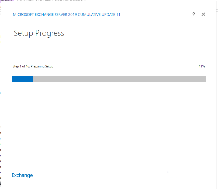Close the Exchange setup dialog with X
Image resolution: width=218 pixels, height=190 pixels.
(203, 14)
